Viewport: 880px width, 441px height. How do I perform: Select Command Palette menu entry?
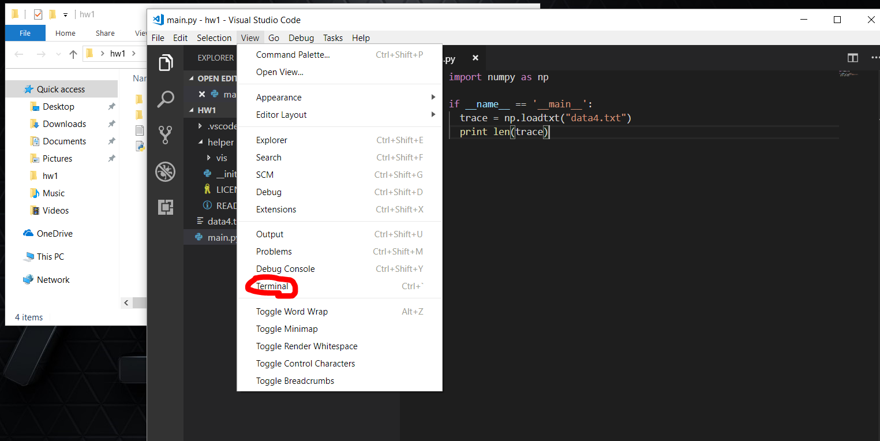coord(293,55)
